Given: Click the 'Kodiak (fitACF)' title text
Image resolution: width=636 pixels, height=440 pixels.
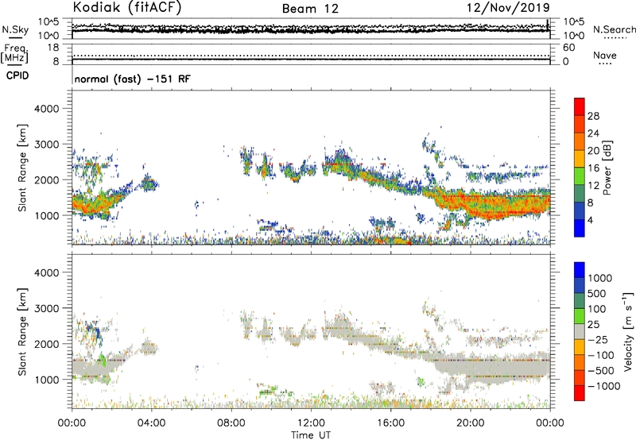Looking at the screenshot, I should pyautogui.click(x=127, y=7).
